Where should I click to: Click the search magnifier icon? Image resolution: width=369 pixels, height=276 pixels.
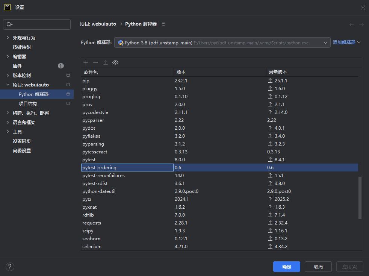coord(9,24)
